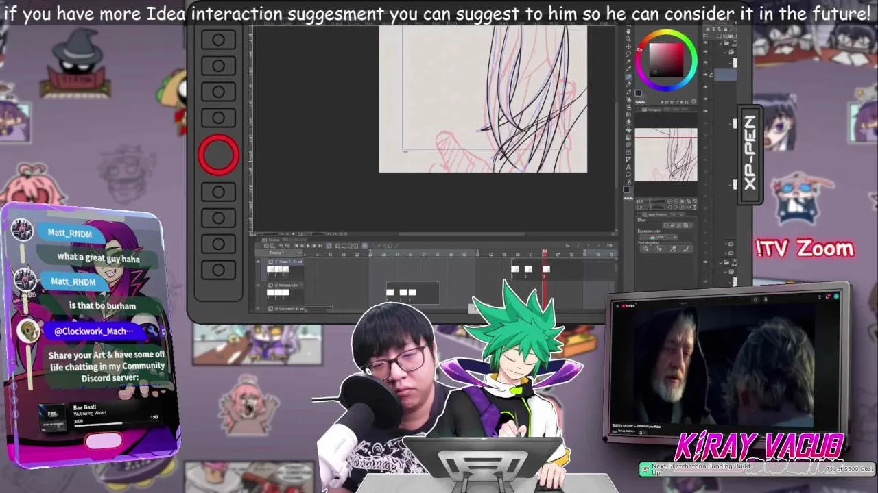The width and height of the screenshot is (878, 493).
Task: Step to next frame in timeline
Action: [x=314, y=246]
